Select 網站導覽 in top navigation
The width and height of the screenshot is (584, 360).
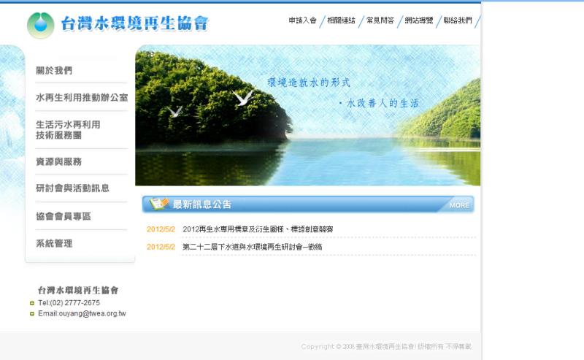pyautogui.click(x=419, y=20)
